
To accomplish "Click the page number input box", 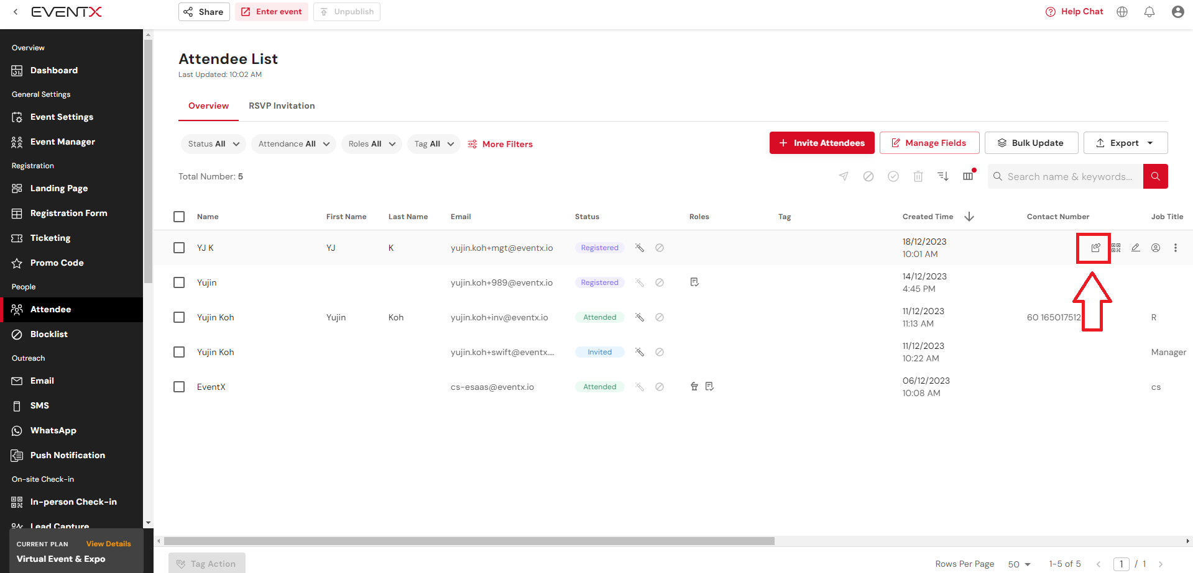I will [1121, 564].
